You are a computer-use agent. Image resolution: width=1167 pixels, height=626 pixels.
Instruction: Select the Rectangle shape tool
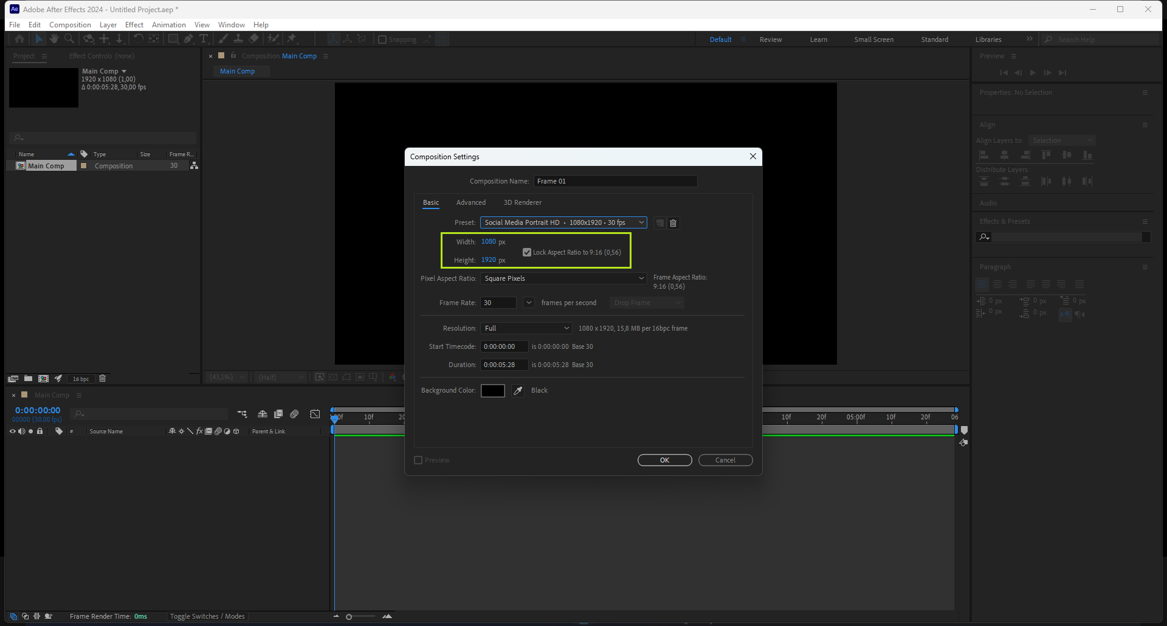(173, 39)
